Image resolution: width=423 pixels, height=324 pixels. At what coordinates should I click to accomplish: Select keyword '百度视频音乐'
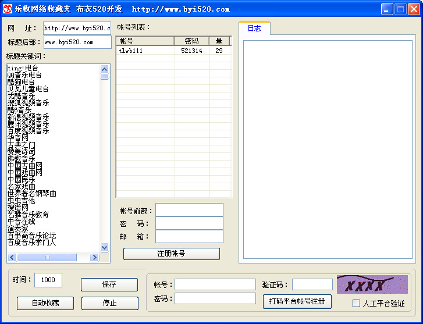point(28,131)
